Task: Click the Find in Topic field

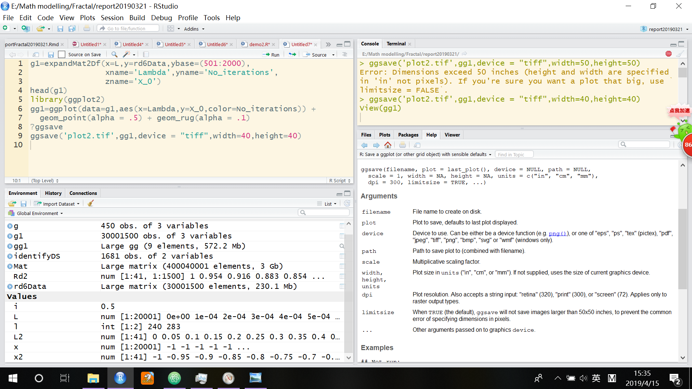Action: pyautogui.click(x=514, y=155)
